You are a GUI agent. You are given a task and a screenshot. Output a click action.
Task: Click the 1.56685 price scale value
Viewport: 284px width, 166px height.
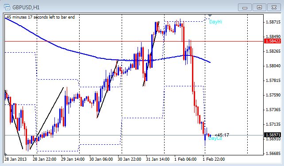(273, 154)
